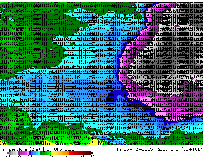Screen dimensions: 203x157
Task: Click the '-28' legend label
Action: click(6, 156)
